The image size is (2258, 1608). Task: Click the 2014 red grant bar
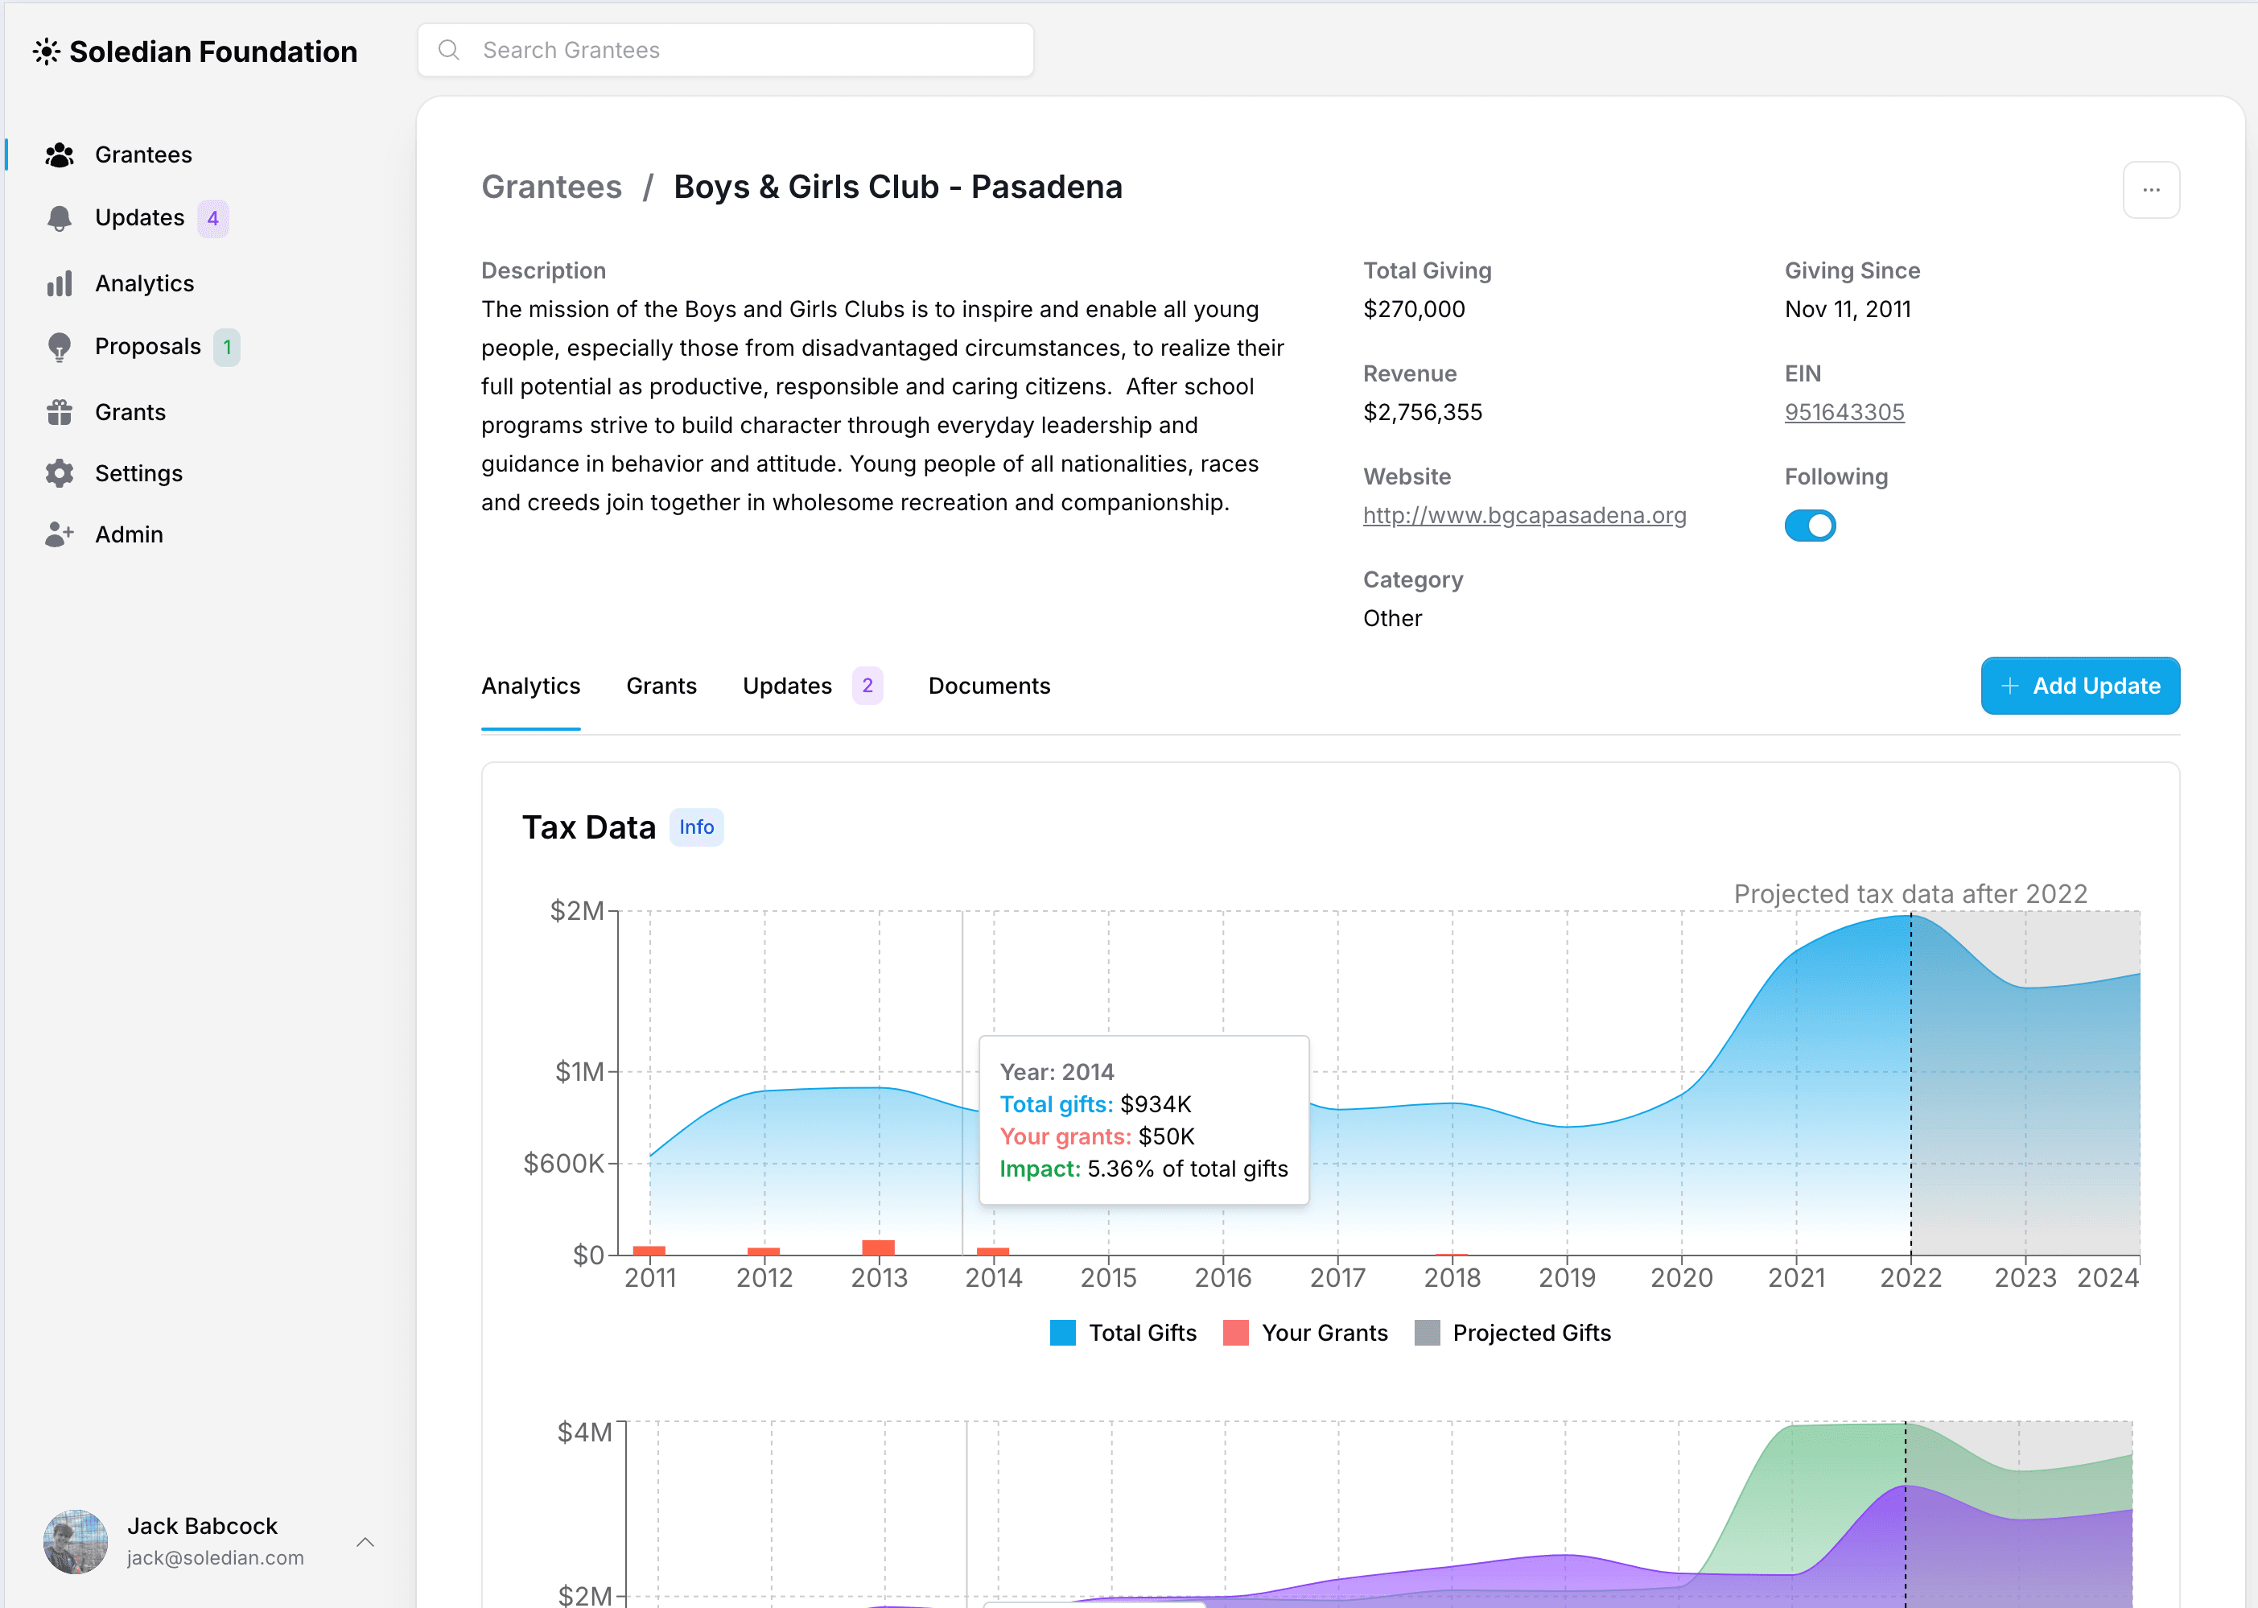993,1251
